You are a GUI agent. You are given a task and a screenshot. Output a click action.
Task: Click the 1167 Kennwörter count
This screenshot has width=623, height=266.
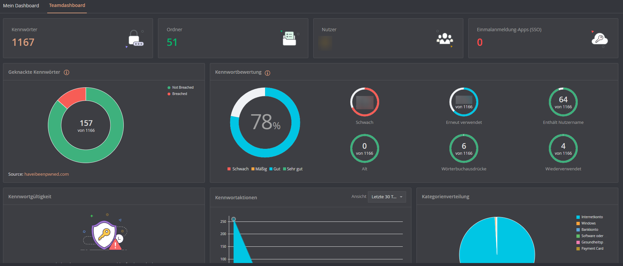coord(23,43)
